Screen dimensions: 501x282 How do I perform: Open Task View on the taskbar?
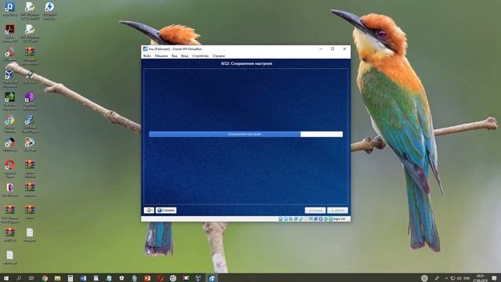(31, 278)
